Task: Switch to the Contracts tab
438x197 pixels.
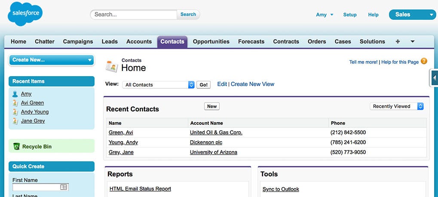Action: [x=286, y=42]
